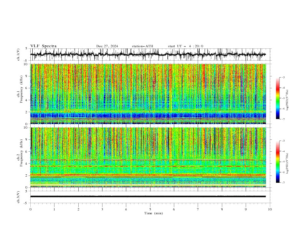
Task: Click the 'VLF Spectra' title text
Action: [x=43, y=46]
